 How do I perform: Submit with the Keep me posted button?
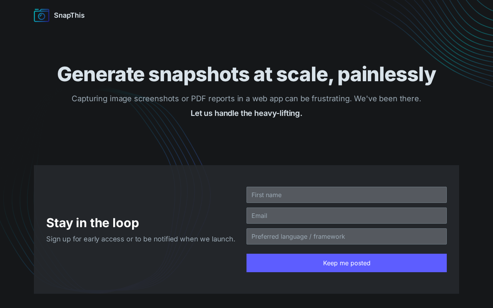(x=347, y=263)
